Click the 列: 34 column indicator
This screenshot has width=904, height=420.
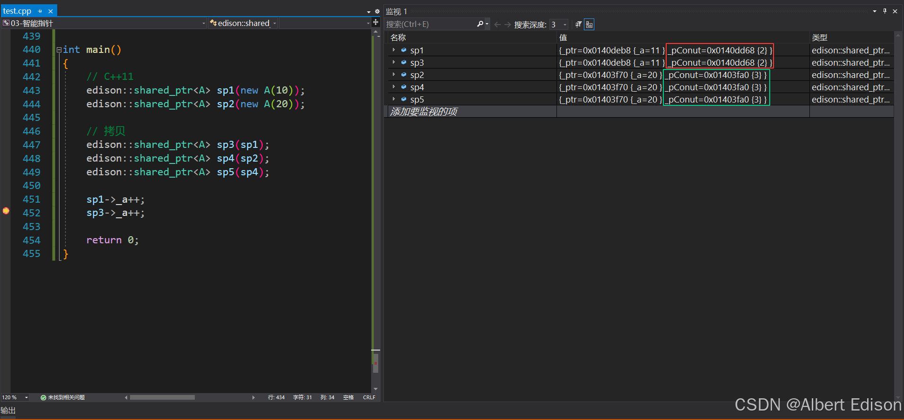[327, 397]
